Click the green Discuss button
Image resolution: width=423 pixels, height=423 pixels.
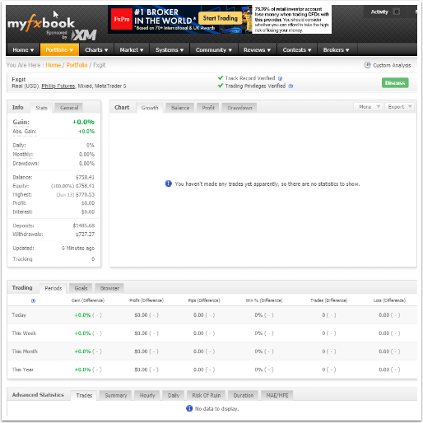[395, 83]
